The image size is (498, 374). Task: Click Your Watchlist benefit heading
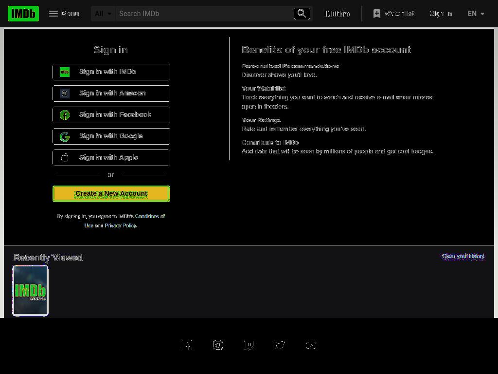[x=264, y=89]
